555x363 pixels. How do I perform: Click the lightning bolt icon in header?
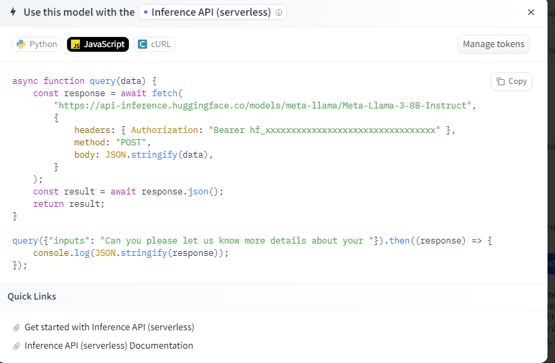[13, 12]
